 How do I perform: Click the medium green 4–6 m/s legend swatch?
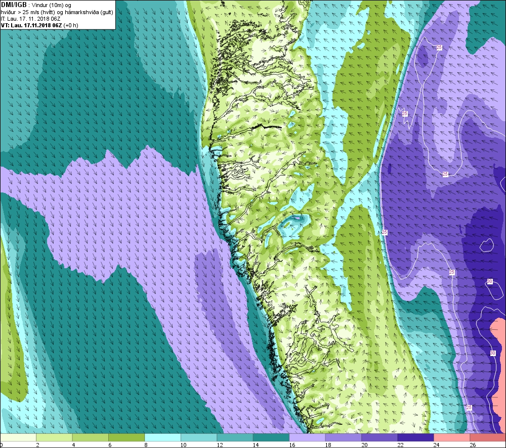coord(91,437)
